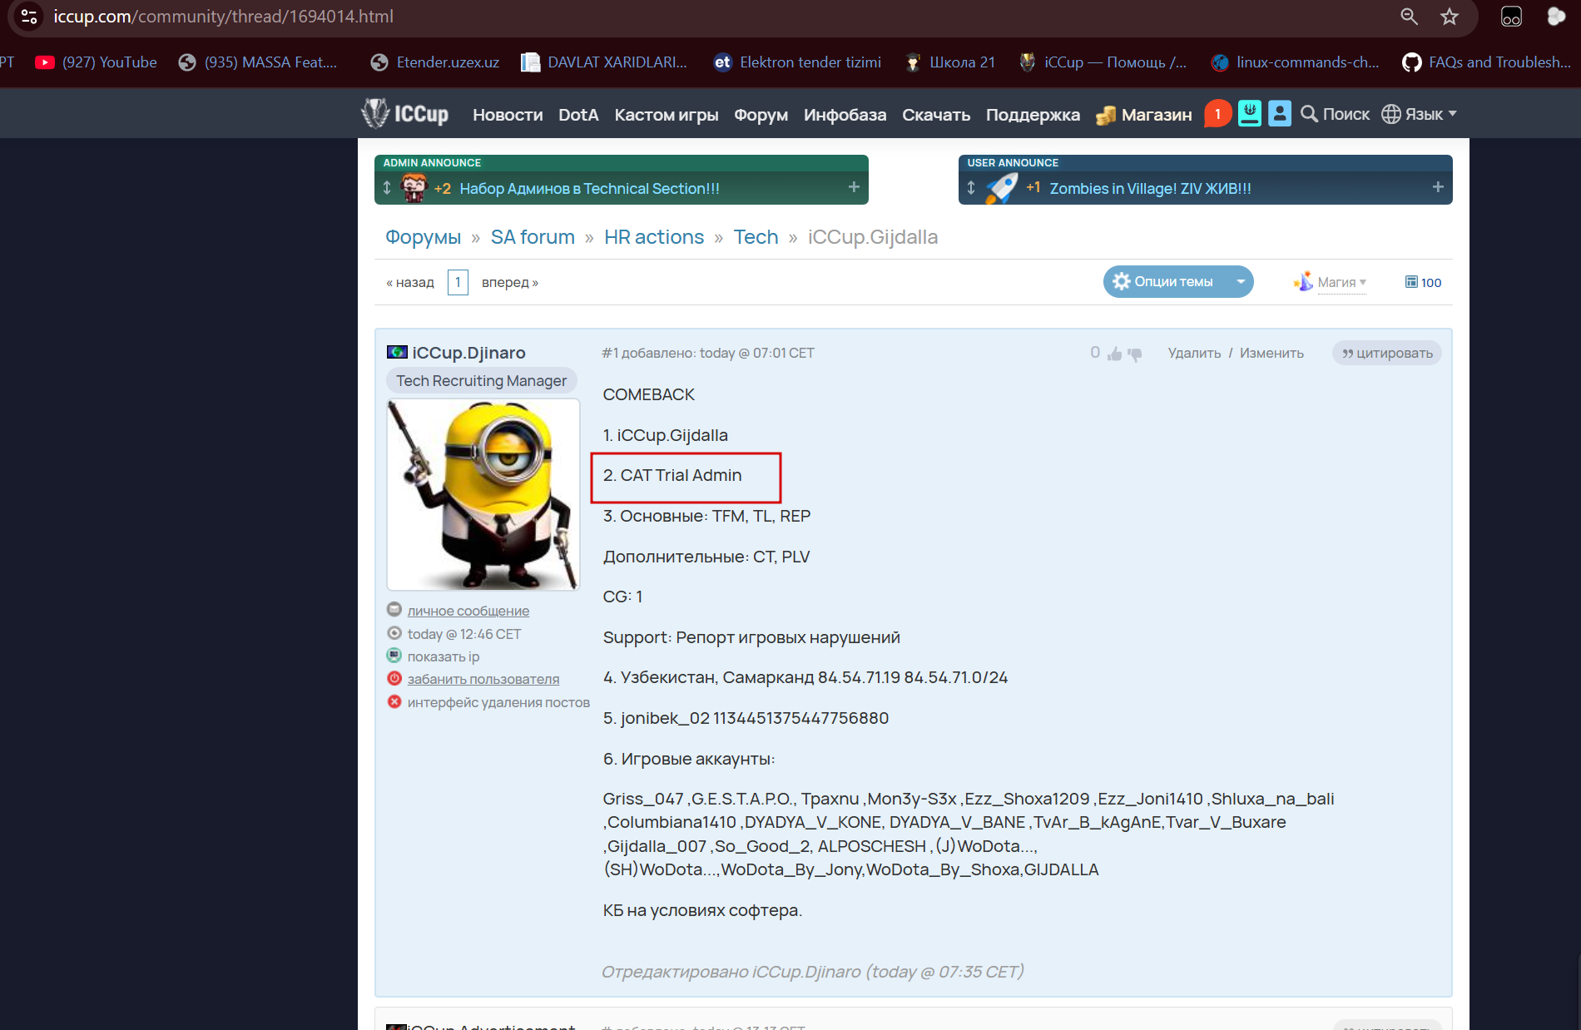This screenshot has width=1581, height=1030.
Task: Open the Новости menu
Action: tap(508, 115)
